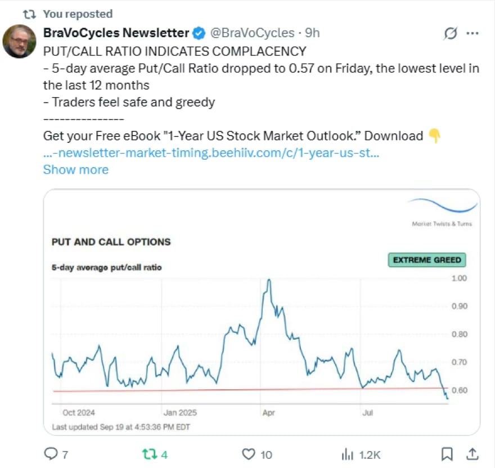Like the post with the heart icon
This screenshot has height=468, width=495.
click(x=249, y=454)
